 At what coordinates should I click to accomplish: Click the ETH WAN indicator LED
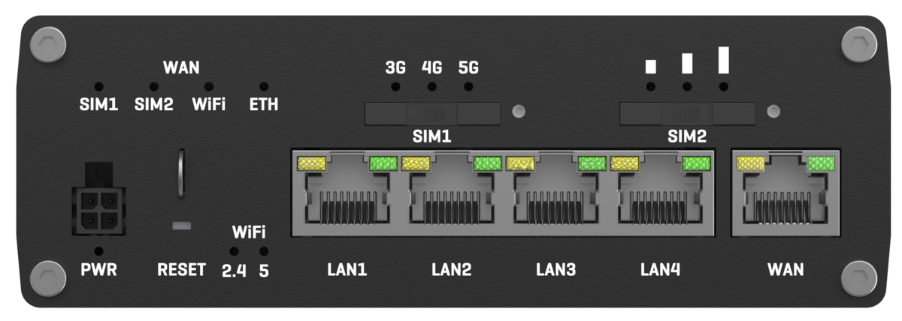coord(263,87)
